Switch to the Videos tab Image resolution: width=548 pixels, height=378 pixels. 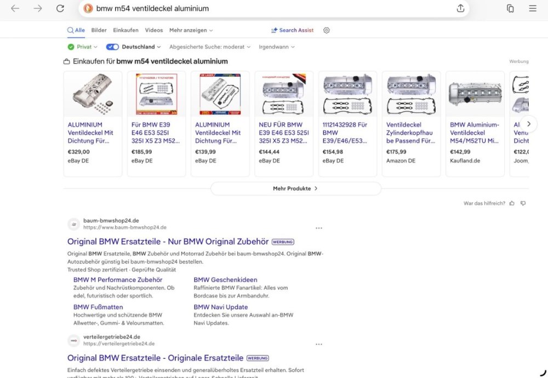click(154, 30)
